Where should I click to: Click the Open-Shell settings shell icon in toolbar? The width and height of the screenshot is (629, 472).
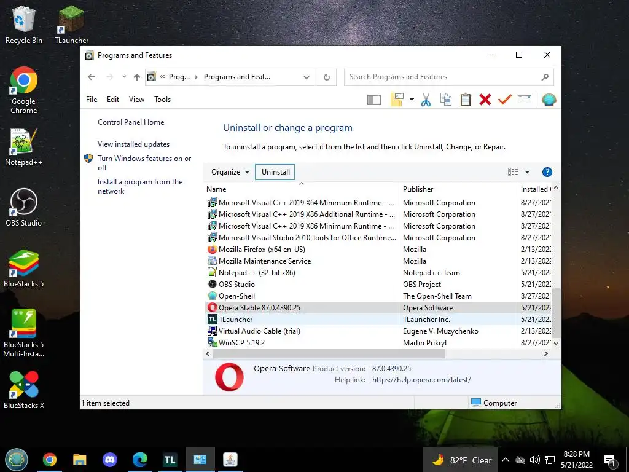coord(549,100)
